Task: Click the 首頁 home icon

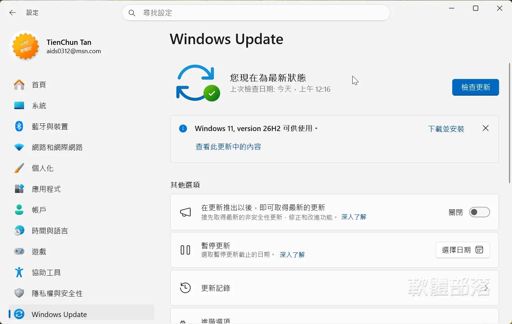Action: tap(19, 85)
